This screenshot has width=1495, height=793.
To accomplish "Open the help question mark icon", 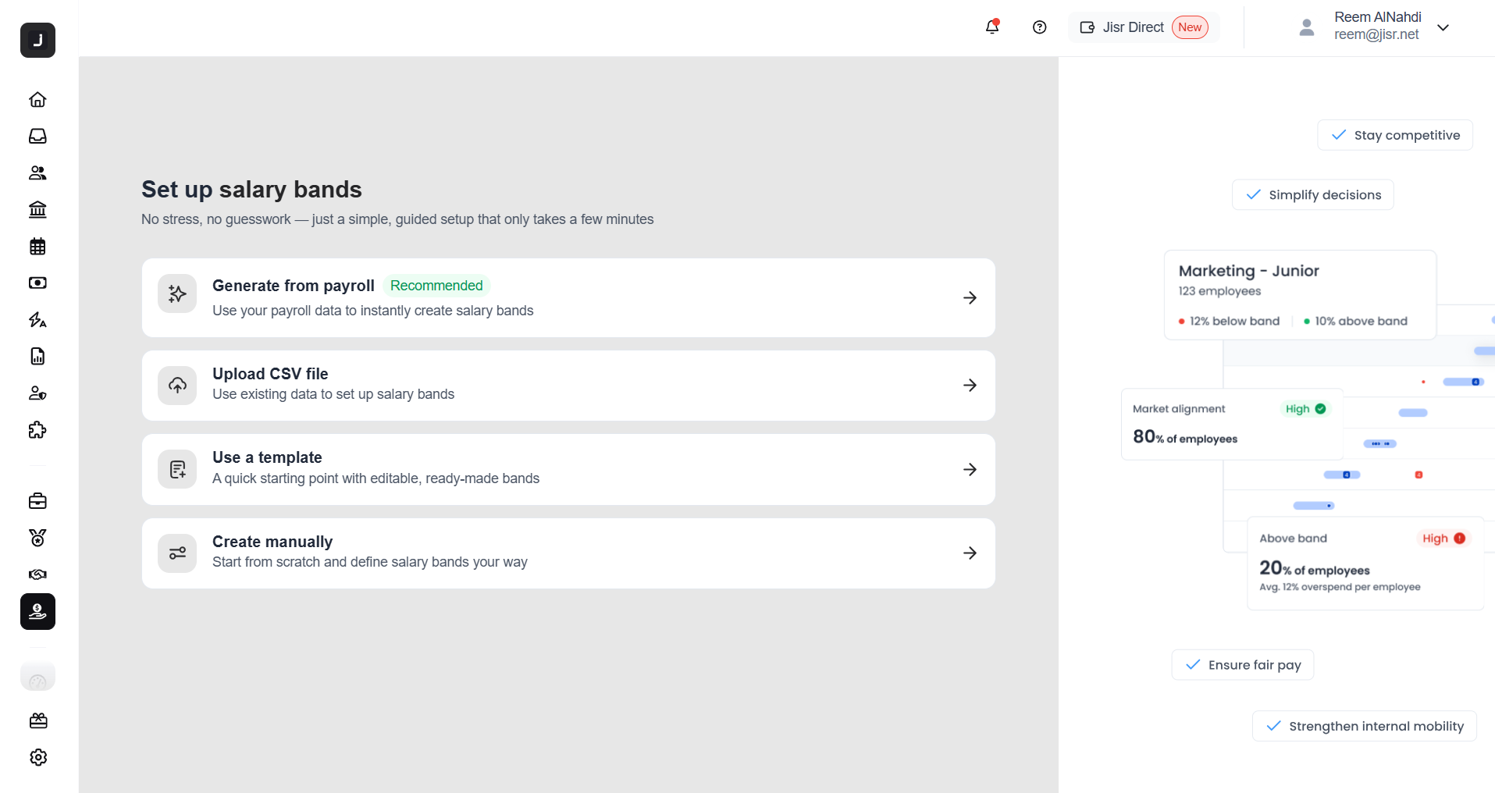I will pos(1039,27).
